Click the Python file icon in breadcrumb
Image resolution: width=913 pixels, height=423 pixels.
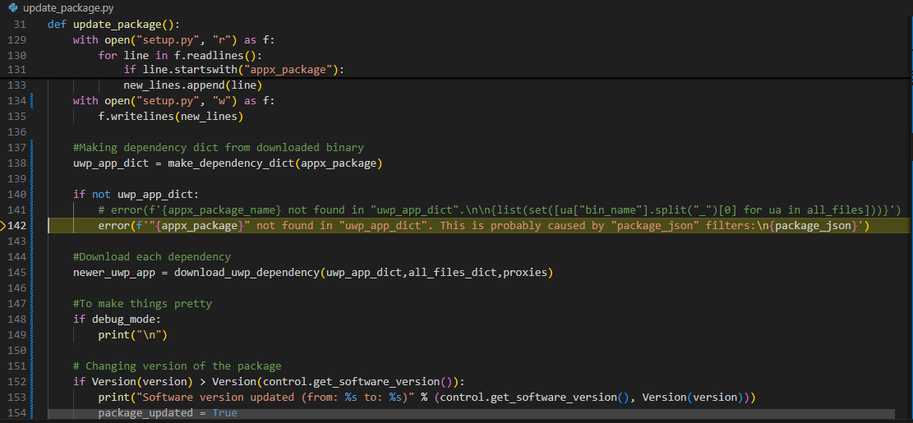pyautogui.click(x=12, y=7)
